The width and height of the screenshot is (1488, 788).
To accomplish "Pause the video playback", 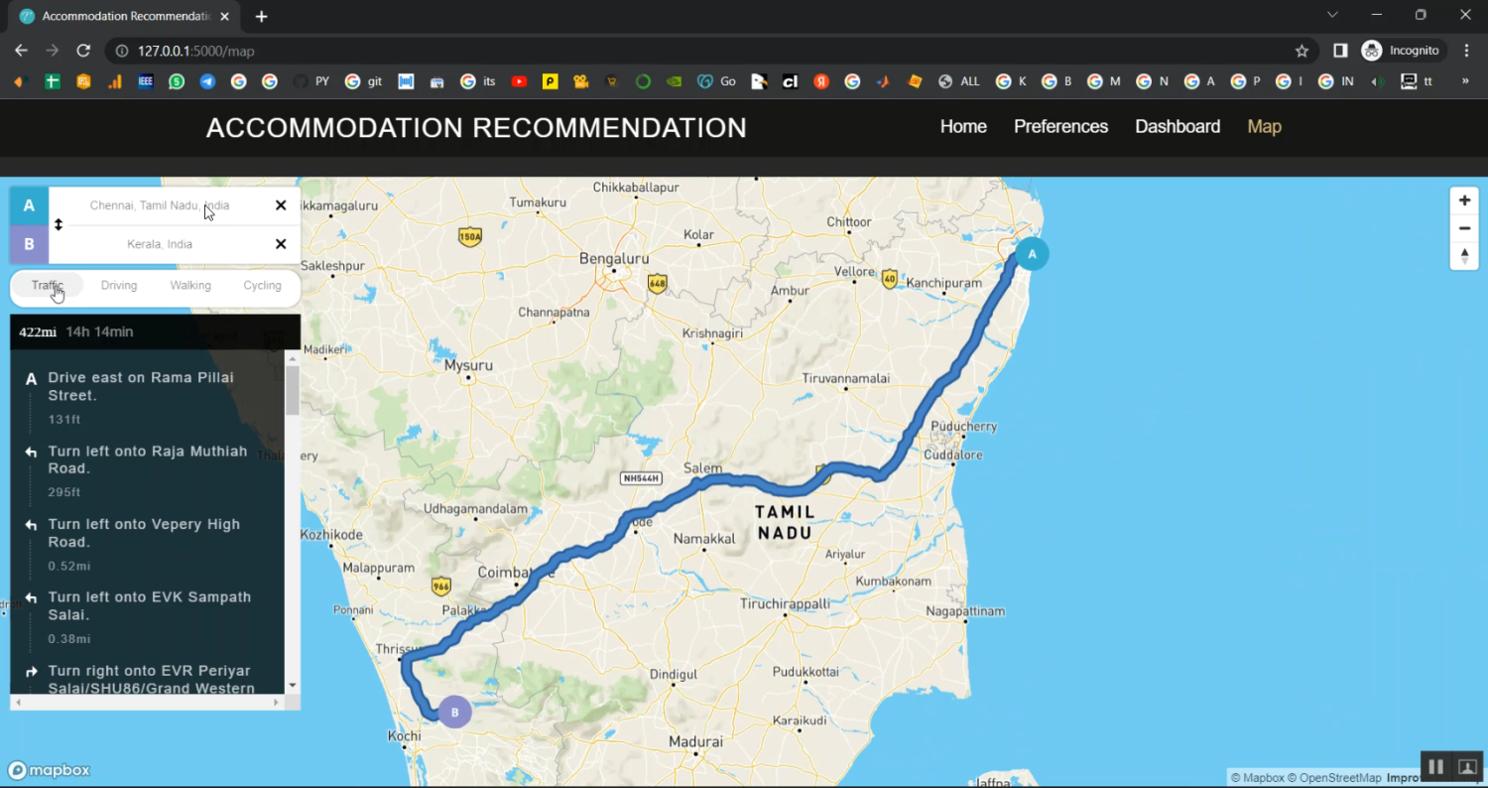I will pos(1434,766).
